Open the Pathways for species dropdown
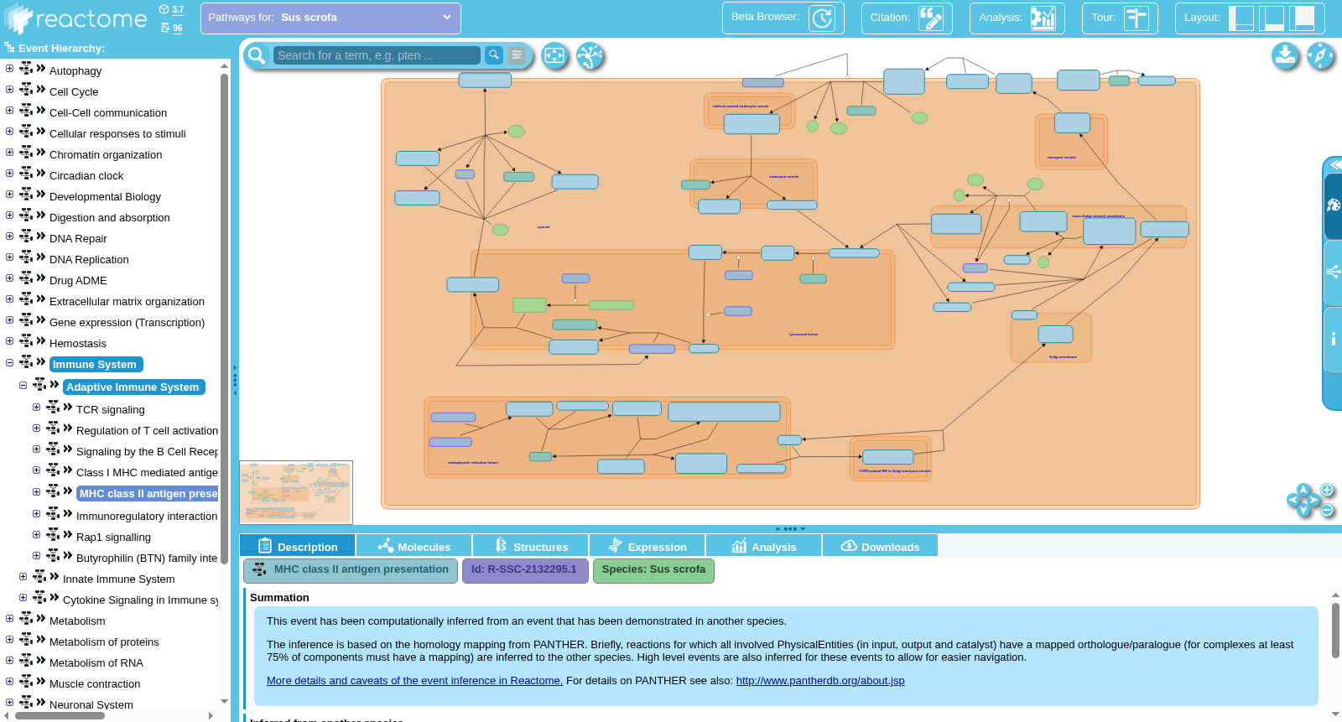Screen dimensions: 1342x722 tap(330, 18)
